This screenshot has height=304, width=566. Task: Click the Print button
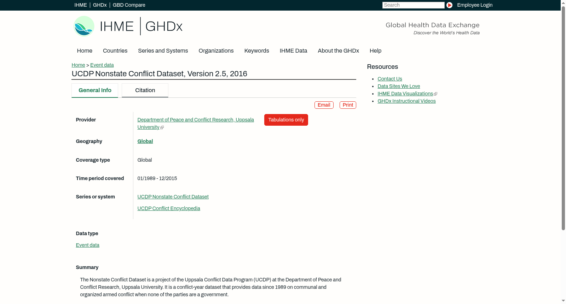tap(348, 105)
